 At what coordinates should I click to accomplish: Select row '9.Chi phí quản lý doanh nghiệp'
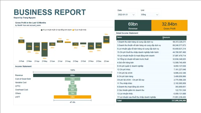(x=151, y=66)
